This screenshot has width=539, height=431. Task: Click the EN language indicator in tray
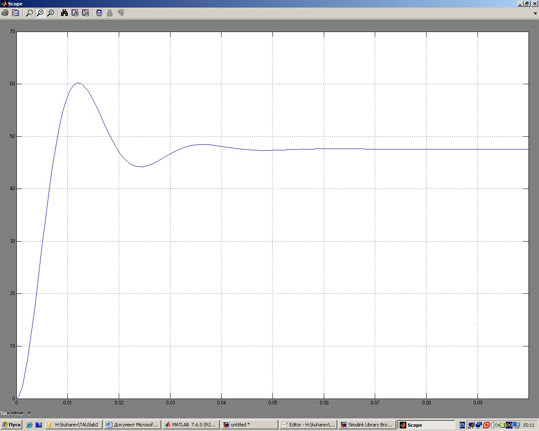pyautogui.click(x=462, y=425)
